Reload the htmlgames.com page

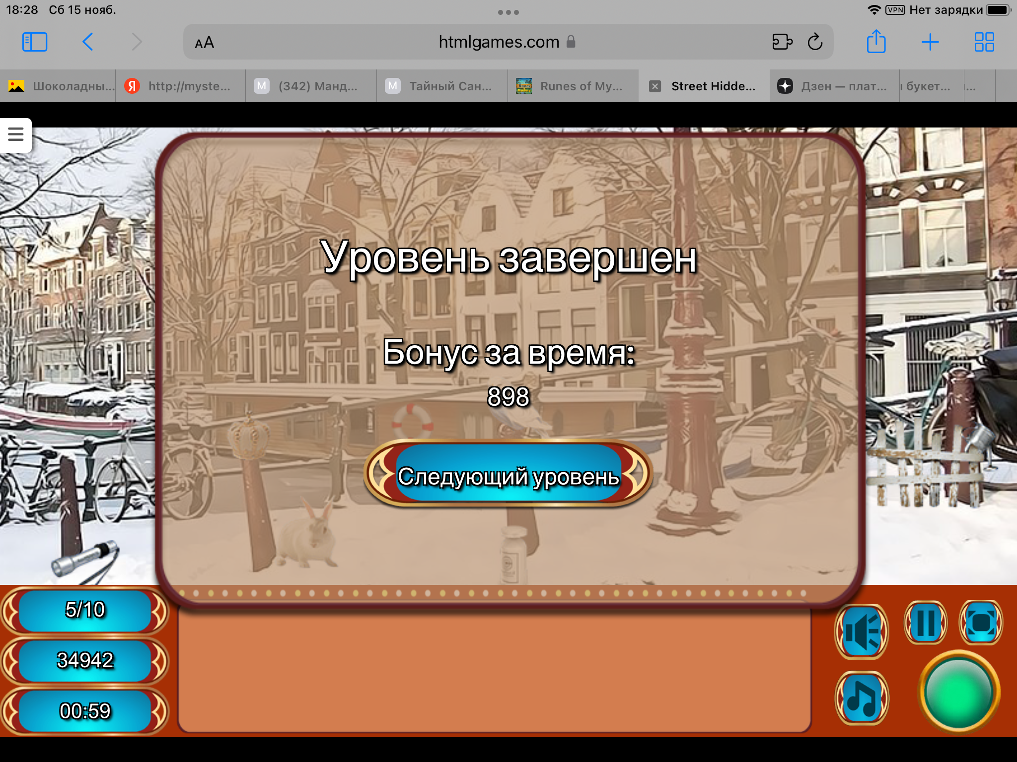[815, 42]
